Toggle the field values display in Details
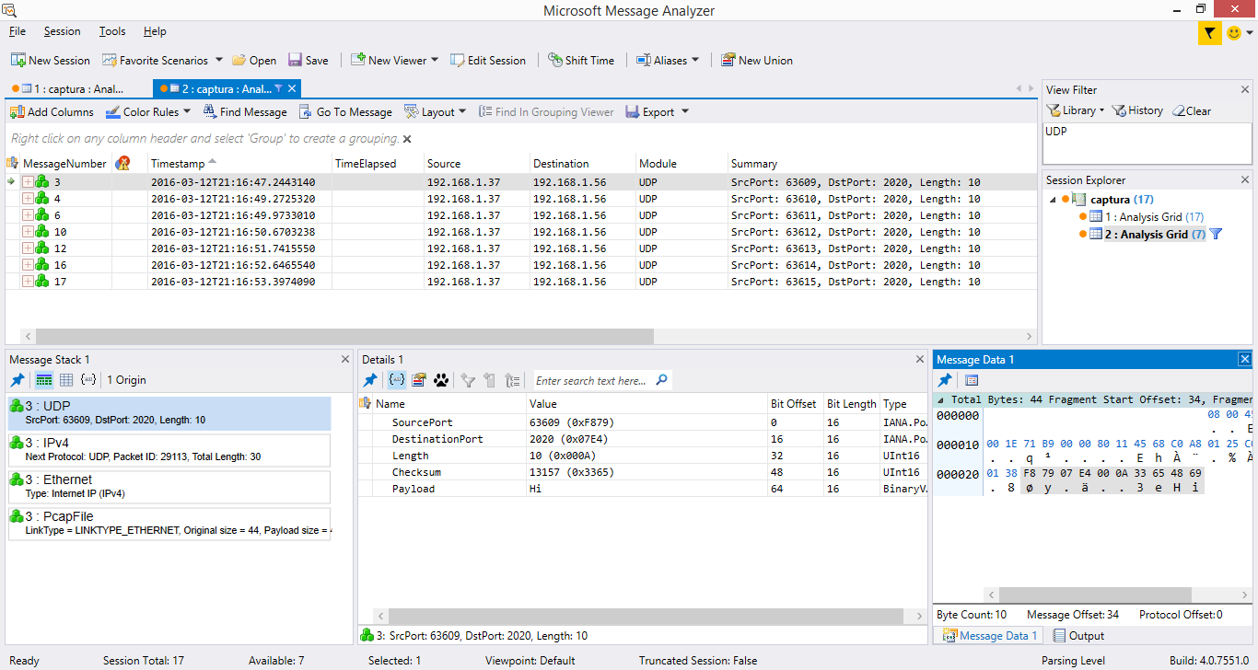 pyautogui.click(x=396, y=380)
